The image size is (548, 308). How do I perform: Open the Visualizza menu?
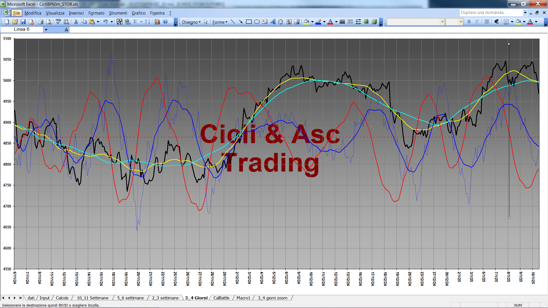coord(55,13)
